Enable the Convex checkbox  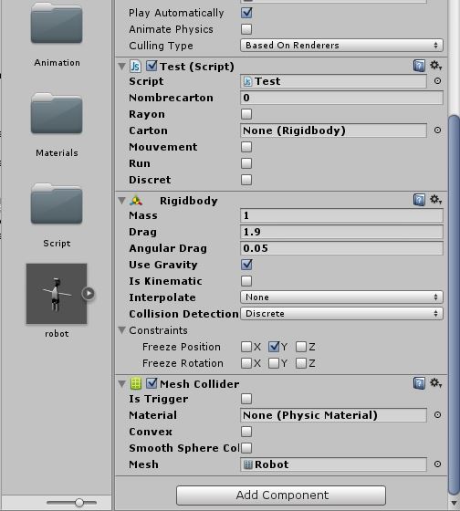click(x=246, y=432)
